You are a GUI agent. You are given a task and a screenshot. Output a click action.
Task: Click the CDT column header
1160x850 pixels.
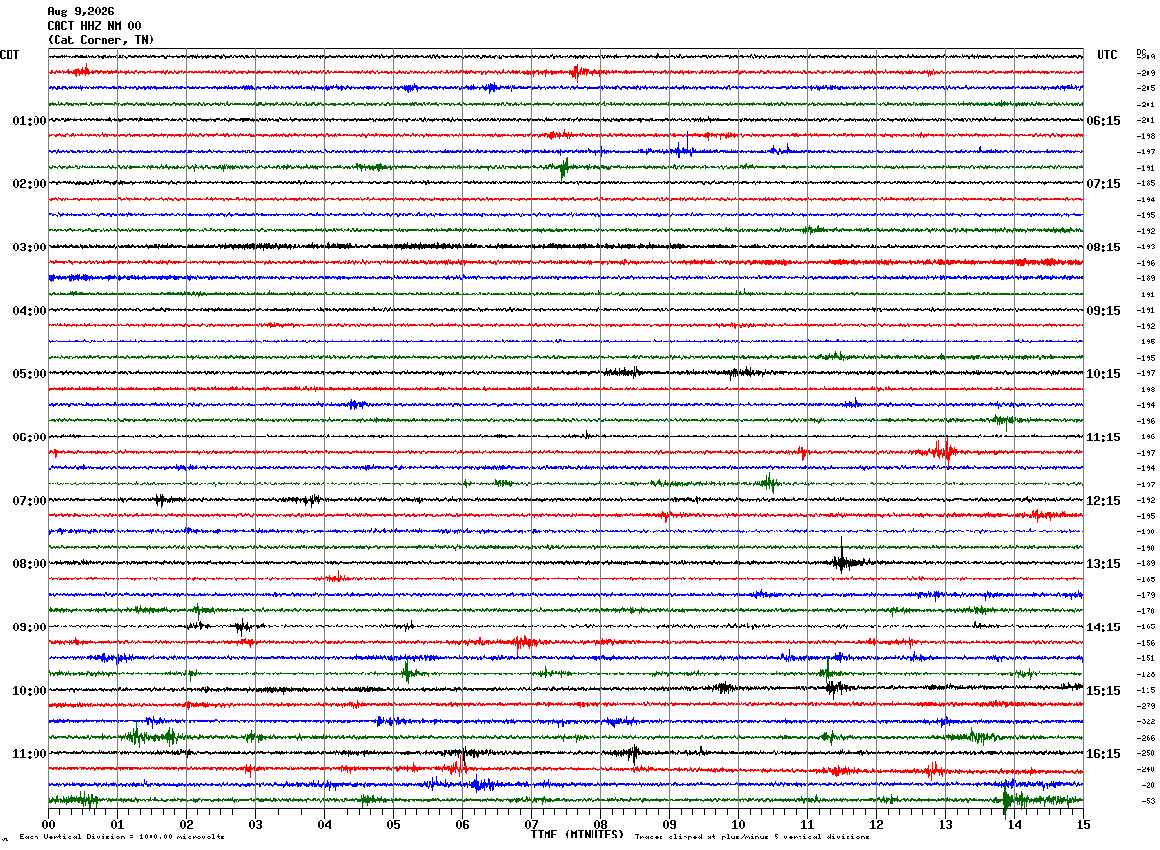point(10,55)
